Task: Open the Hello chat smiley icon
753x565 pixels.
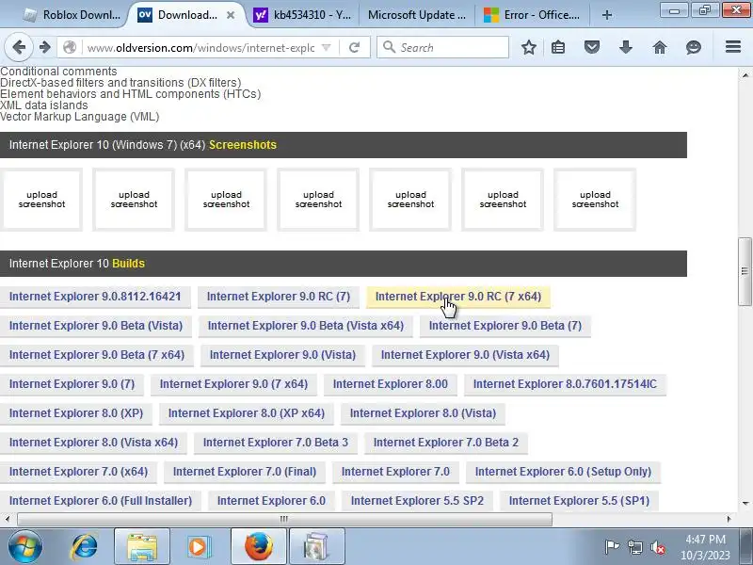Action: click(x=694, y=47)
